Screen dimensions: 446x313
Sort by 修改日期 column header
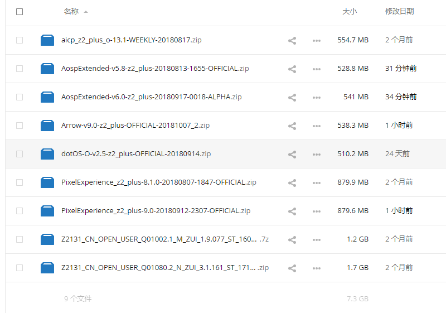[399, 11]
